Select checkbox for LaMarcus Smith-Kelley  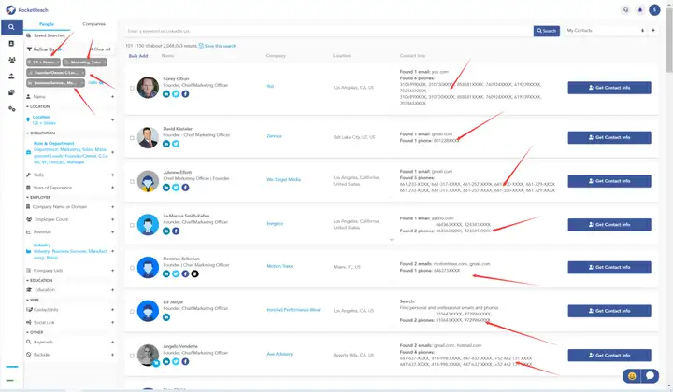click(x=132, y=225)
